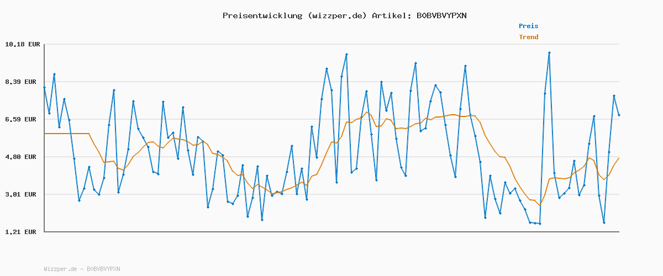This screenshot has width=663, height=276.
Task: Click the orange Trend legend label
Action: 528,38
